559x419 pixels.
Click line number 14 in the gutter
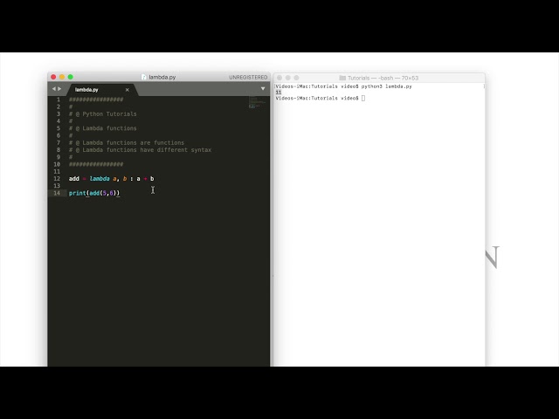pyautogui.click(x=57, y=193)
